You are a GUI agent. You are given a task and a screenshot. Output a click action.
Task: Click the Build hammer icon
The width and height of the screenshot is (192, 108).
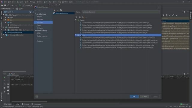(20, 5)
